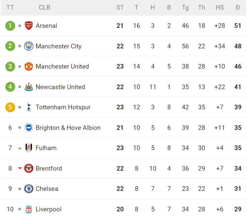This screenshot has width=247, height=219.
Task: Open the Newcastle United team name link
Action: click(60, 87)
